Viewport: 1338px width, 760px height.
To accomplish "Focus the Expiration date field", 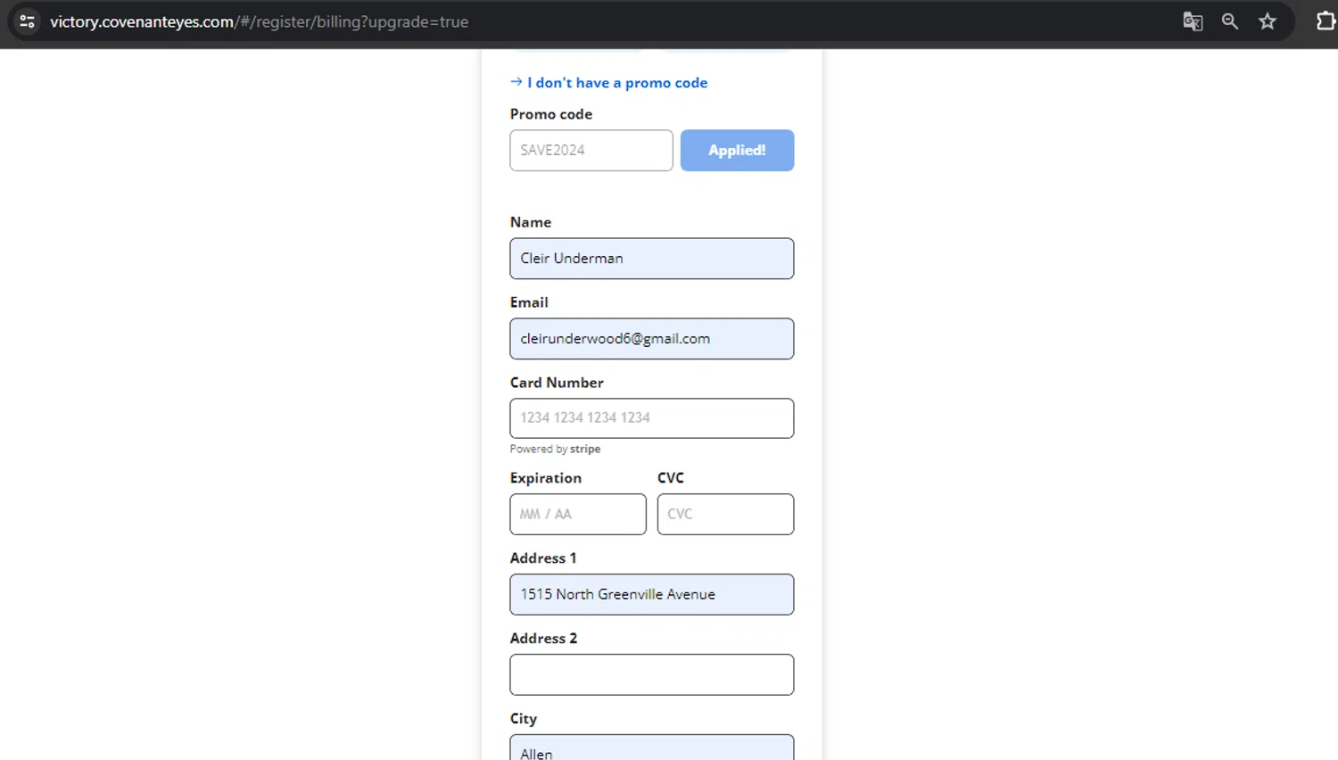I will [577, 515].
